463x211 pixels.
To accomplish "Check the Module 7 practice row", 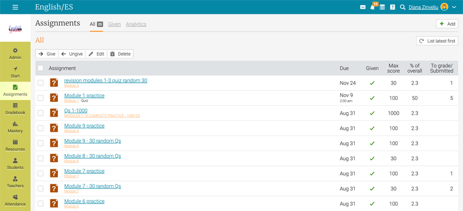I will coord(41,173).
